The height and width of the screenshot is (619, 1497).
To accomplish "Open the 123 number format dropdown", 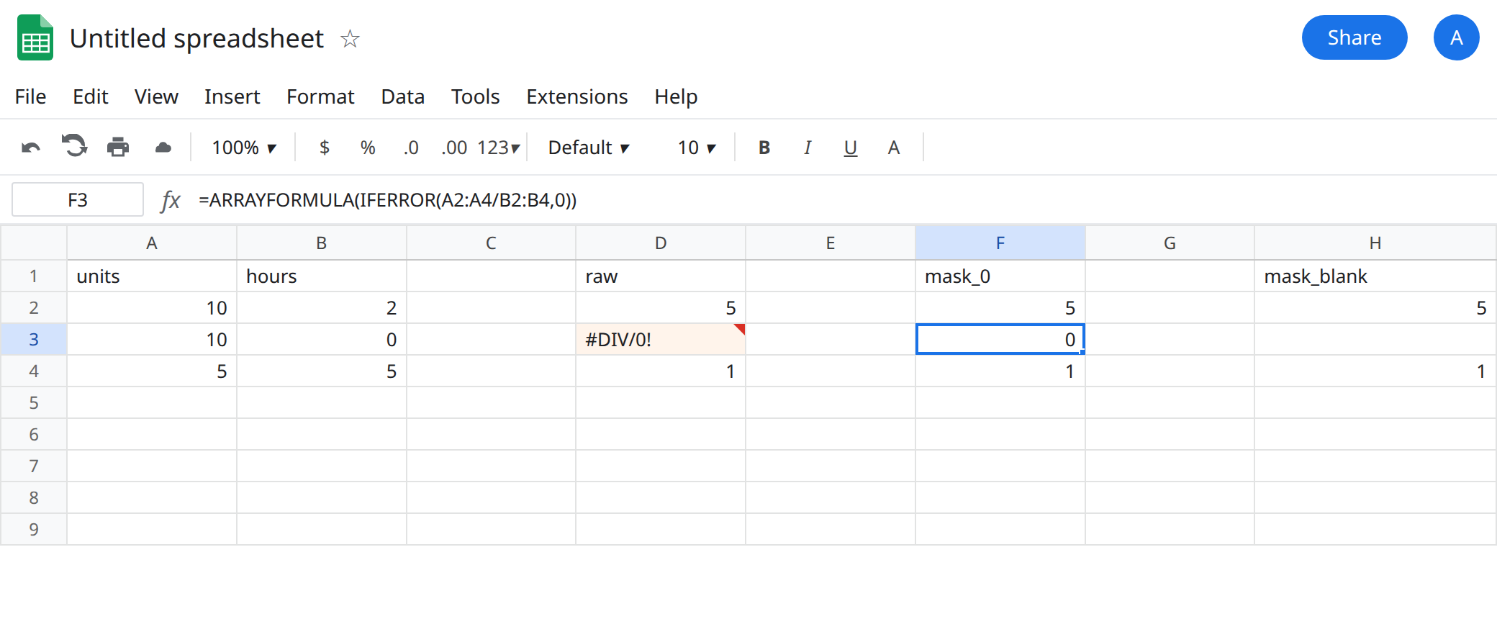I will (x=498, y=148).
